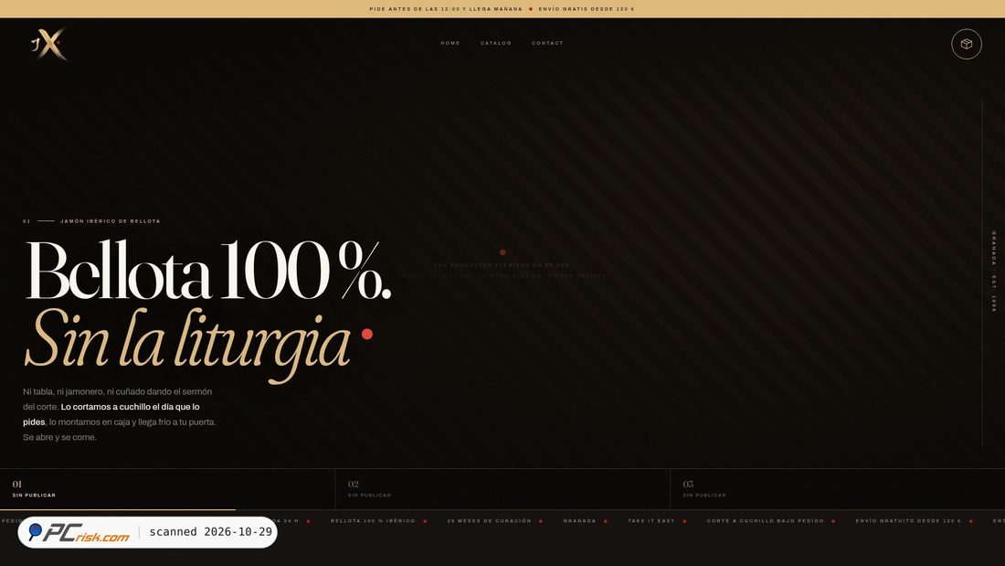
Task: Click 'Take it easy' ticker item
Action: tap(651, 520)
